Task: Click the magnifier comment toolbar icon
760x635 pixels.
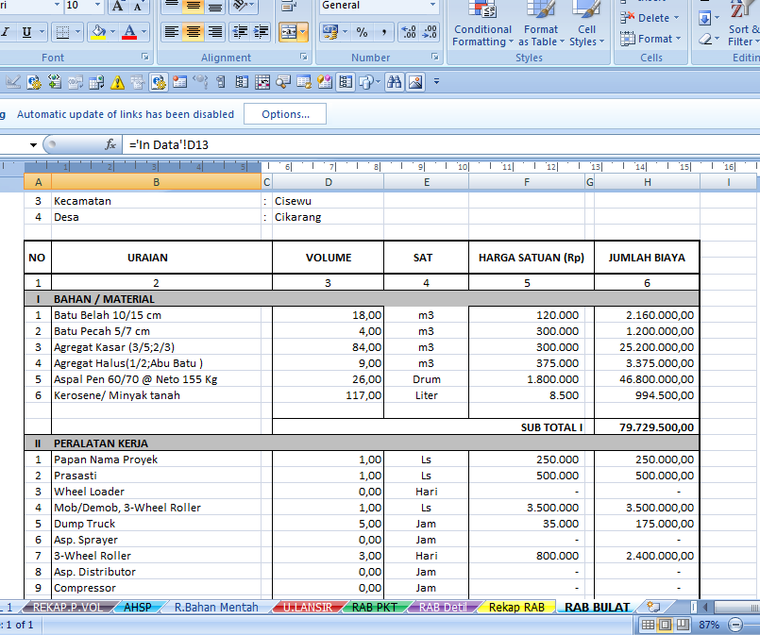Action: click(283, 82)
